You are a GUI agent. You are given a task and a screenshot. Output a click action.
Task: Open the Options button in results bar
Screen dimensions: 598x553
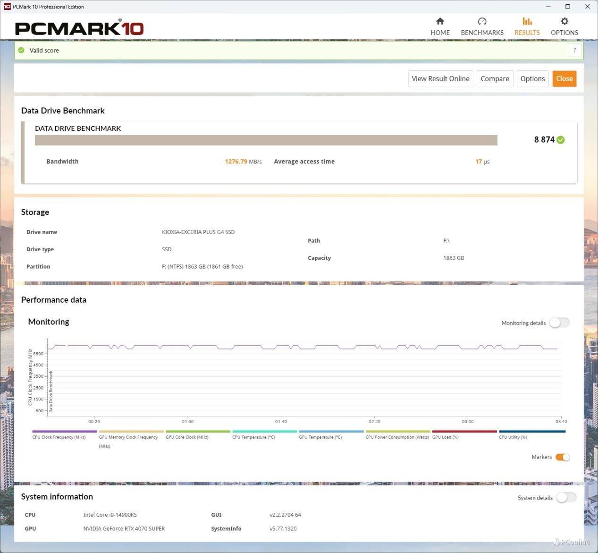click(x=532, y=79)
